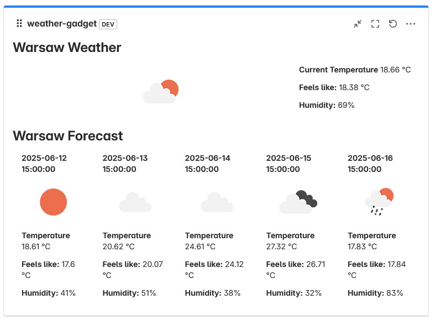The width and height of the screenshot is (435, 320).
Task: Click the Warsaw Forecast heading
Action: pos(67,136)
